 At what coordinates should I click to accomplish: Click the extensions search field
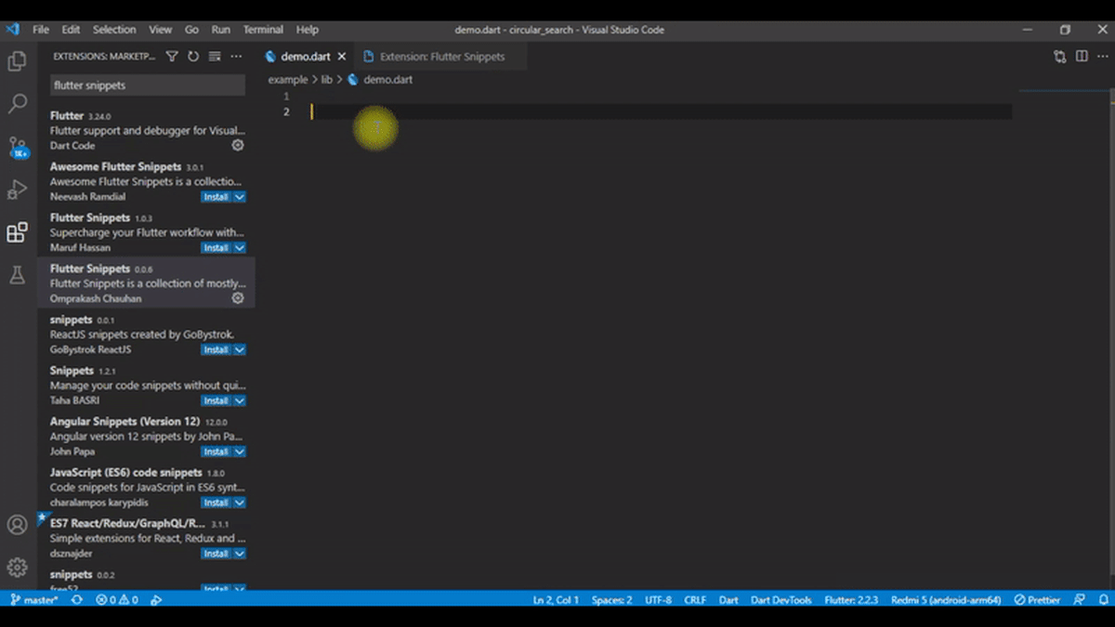[147, 85]
